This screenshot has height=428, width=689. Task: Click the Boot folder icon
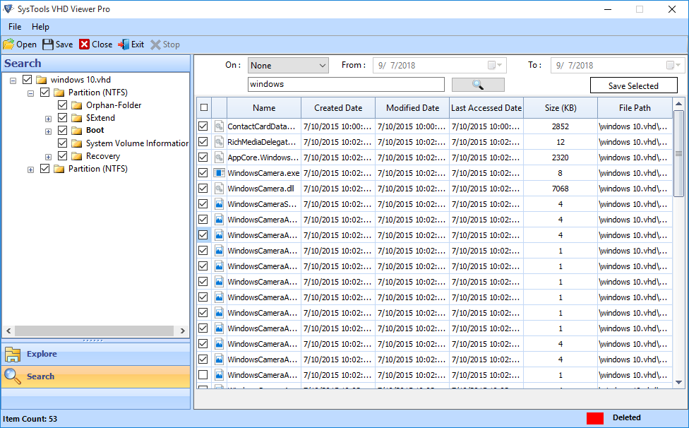77,131
